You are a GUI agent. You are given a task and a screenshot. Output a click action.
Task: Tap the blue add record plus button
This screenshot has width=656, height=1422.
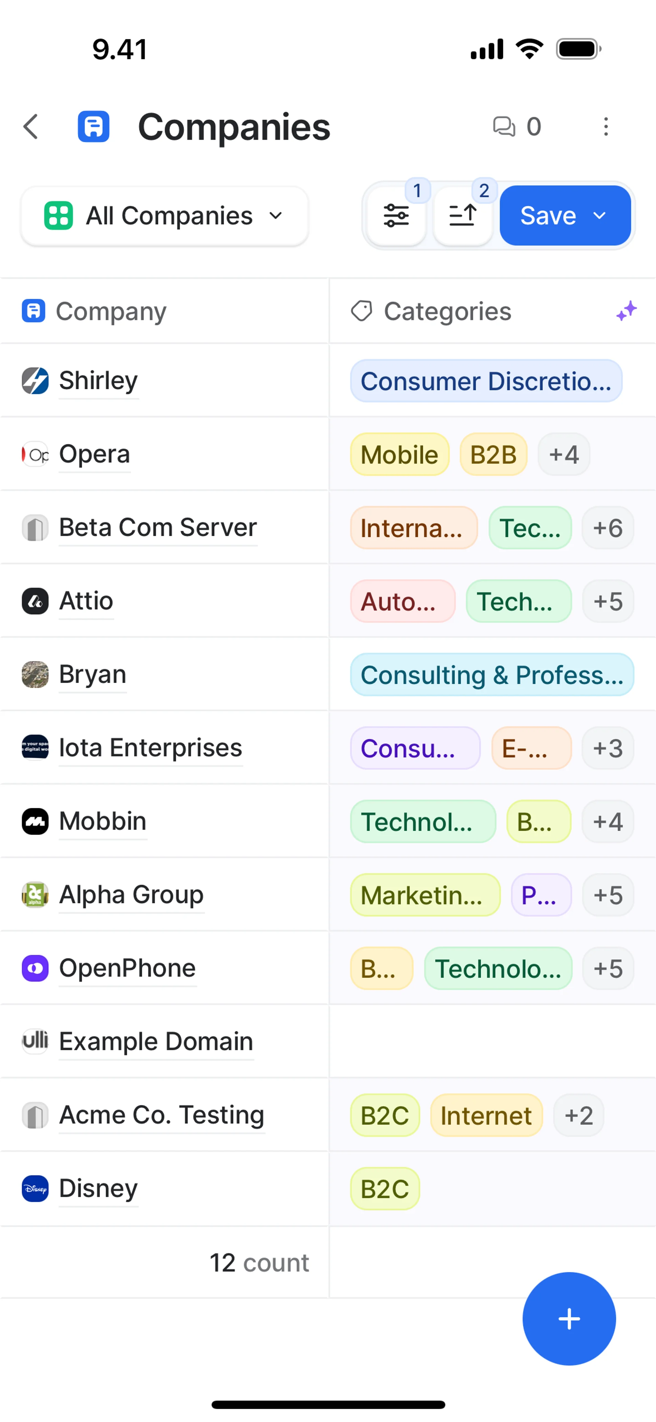[569, 1319]
